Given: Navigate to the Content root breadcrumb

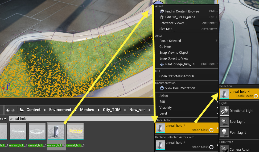Looking at the screenshot, I should click(34, 110).
